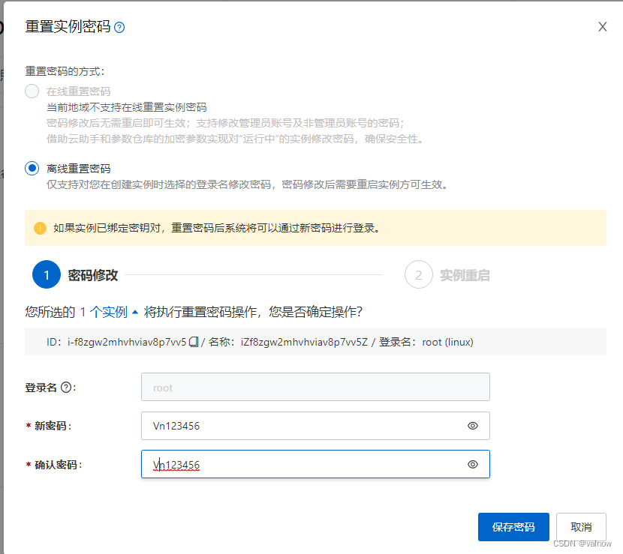
Task: Select 在线重置密码 radio option
Action: point(32,91)
